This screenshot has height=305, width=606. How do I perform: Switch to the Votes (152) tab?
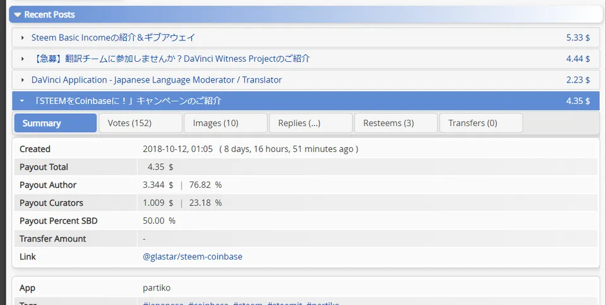[x=140, y=123]
